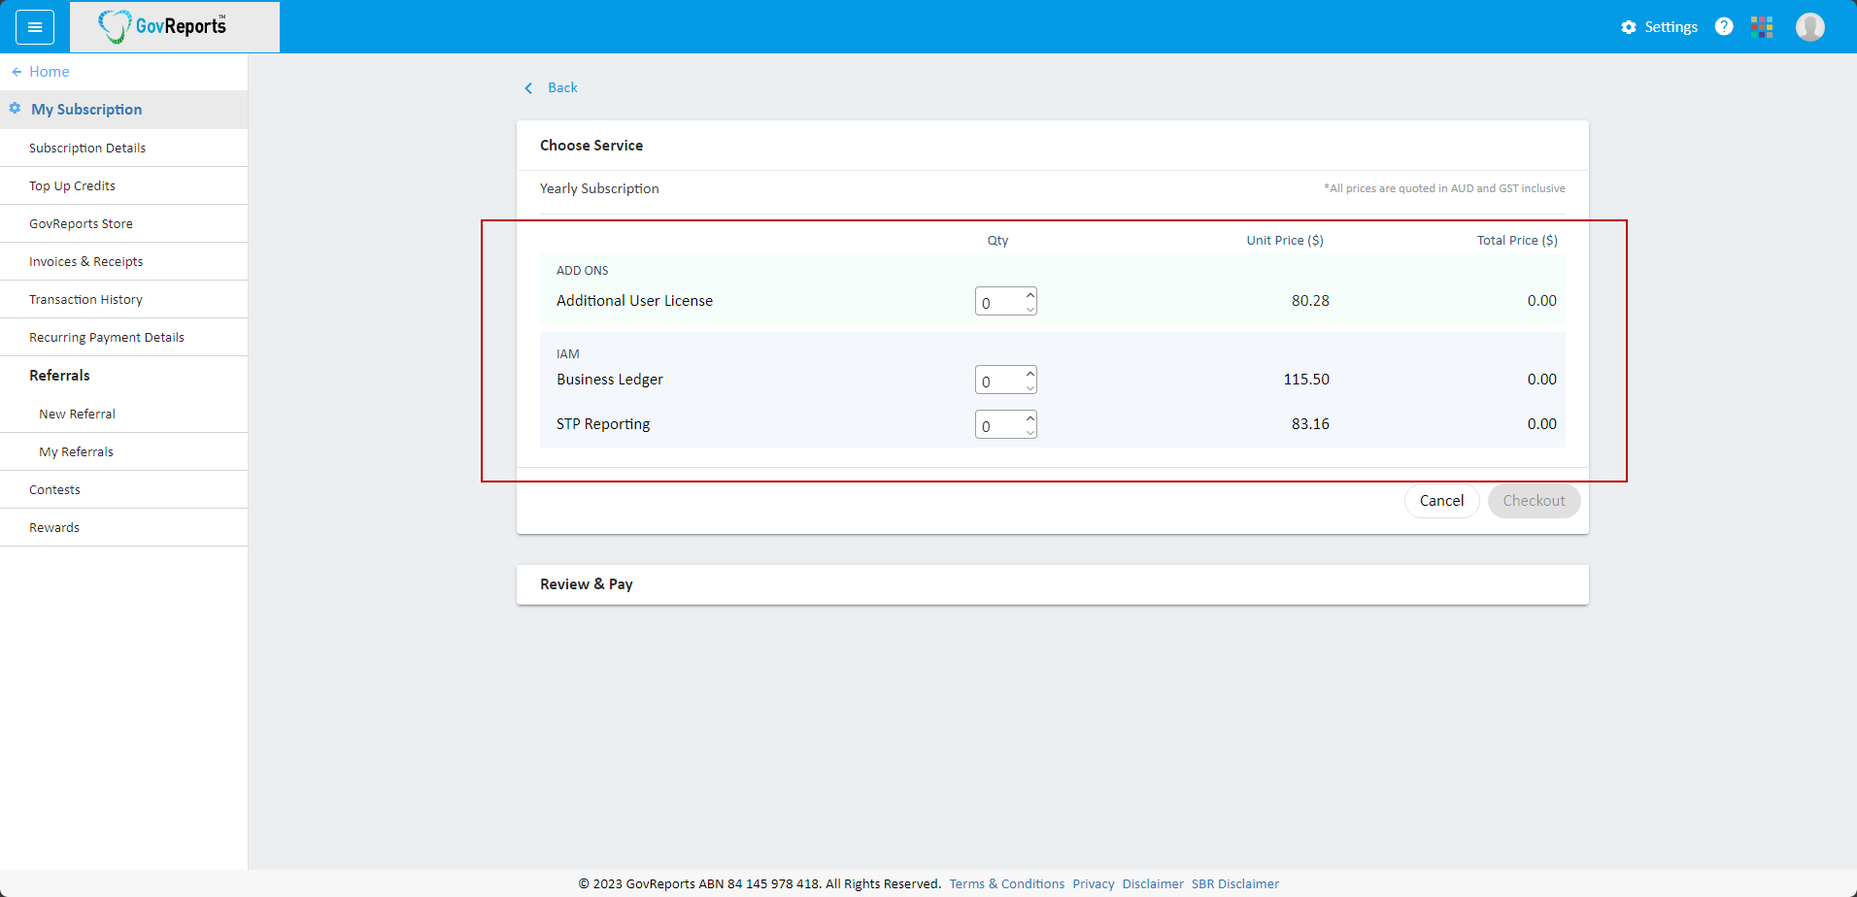Click the help question mark icon
This screenshot has width=1857, height=897.
pos(1724,27)
